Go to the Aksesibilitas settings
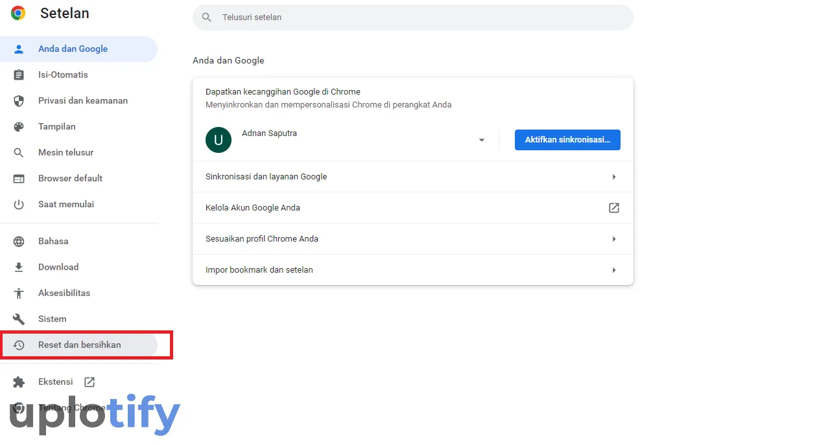This screenshot has height=445, width=830. pyautogui.click(x=78, y=293)
